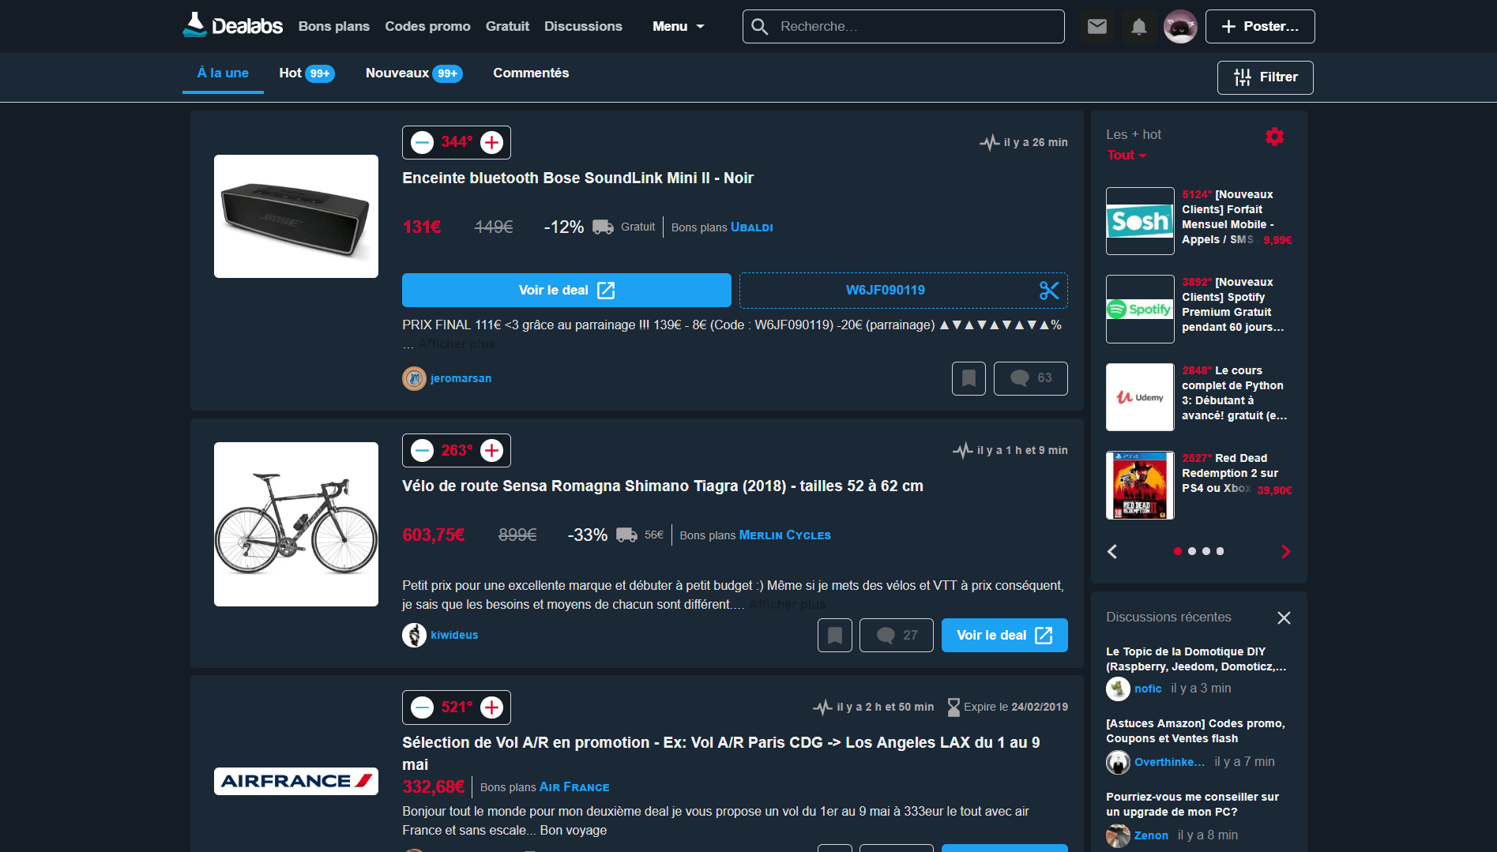Expand Bose deal description with Afficher plus
The width and height of the screenshot is (1497, 852).
click(457, 344)
